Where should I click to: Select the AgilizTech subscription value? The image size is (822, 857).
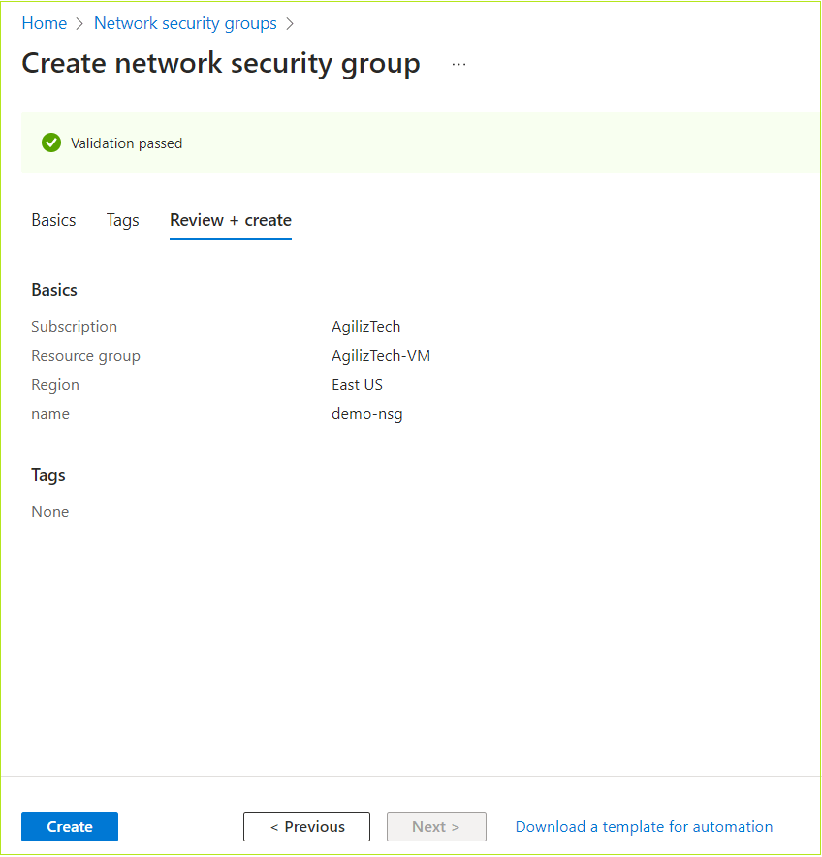[x=365, y=326]
